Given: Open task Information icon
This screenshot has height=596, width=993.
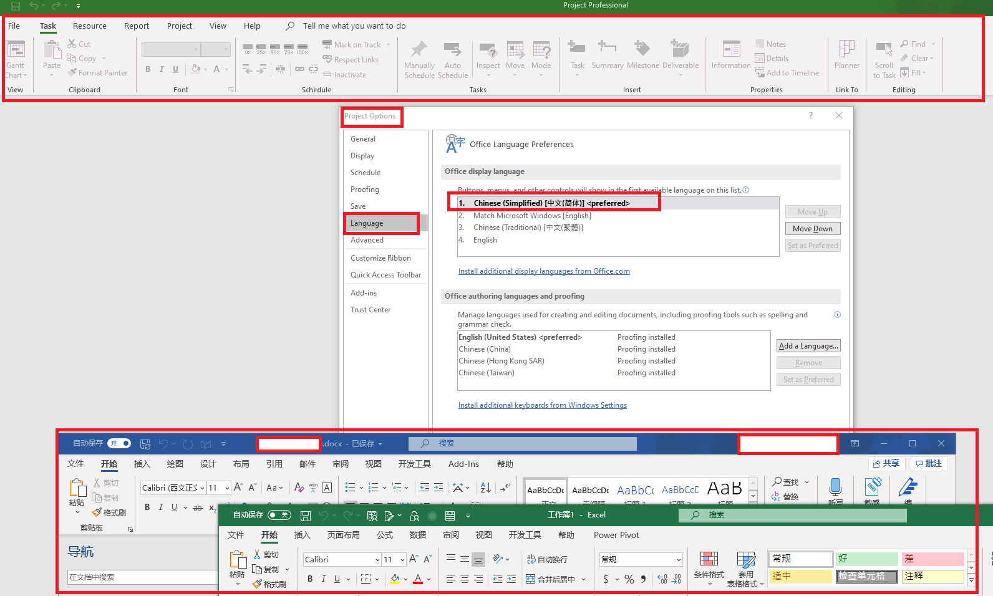Looking at the screenshot, I should [x=731, y=49].
